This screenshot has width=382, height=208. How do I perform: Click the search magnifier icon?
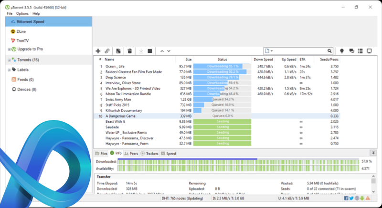(x=329, y=51)
